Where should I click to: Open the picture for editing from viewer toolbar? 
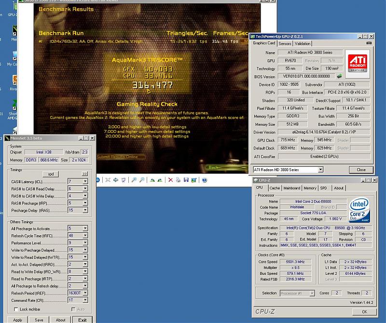click(194, 180)
